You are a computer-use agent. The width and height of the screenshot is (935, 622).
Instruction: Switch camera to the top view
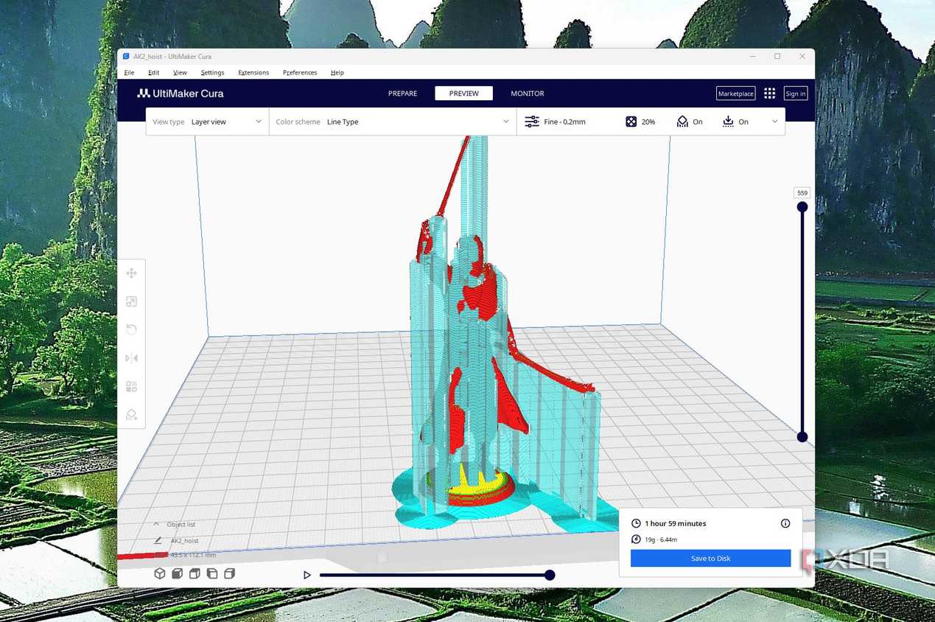(x=195, y=573)
